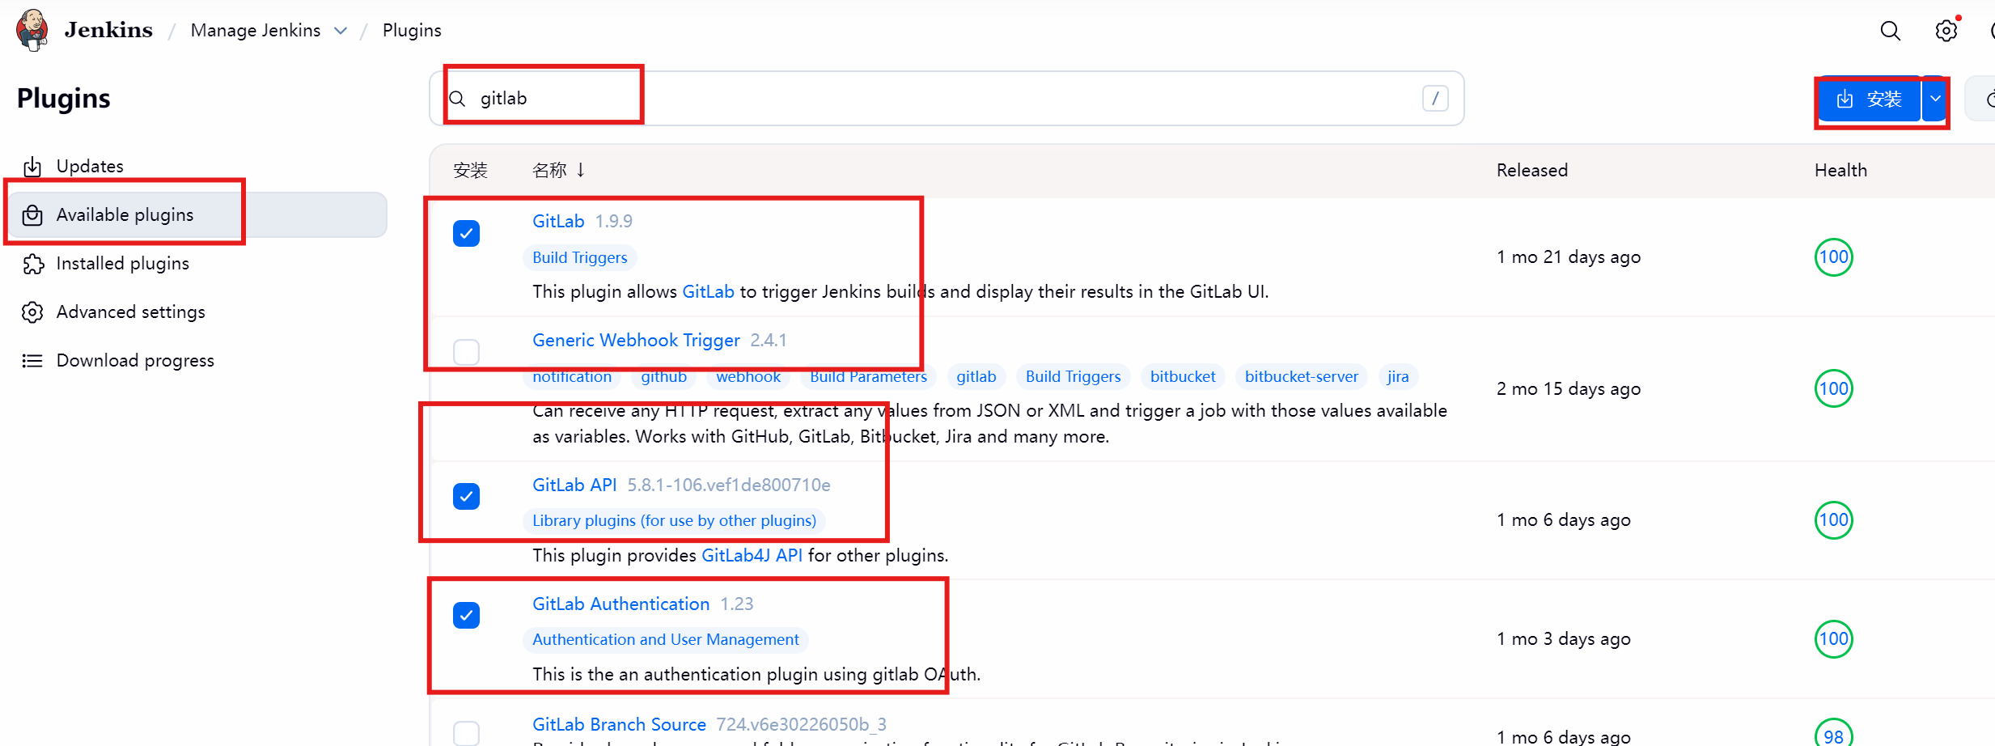Uncheck the GitLab Authentication checkbox
Image resolution: width=1995 pixels, height=746 pixels.
click(466, 615)
